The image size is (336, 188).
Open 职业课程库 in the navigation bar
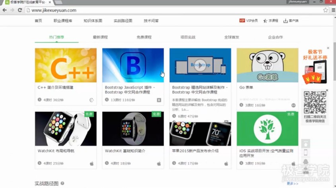(x=63, y=21)
